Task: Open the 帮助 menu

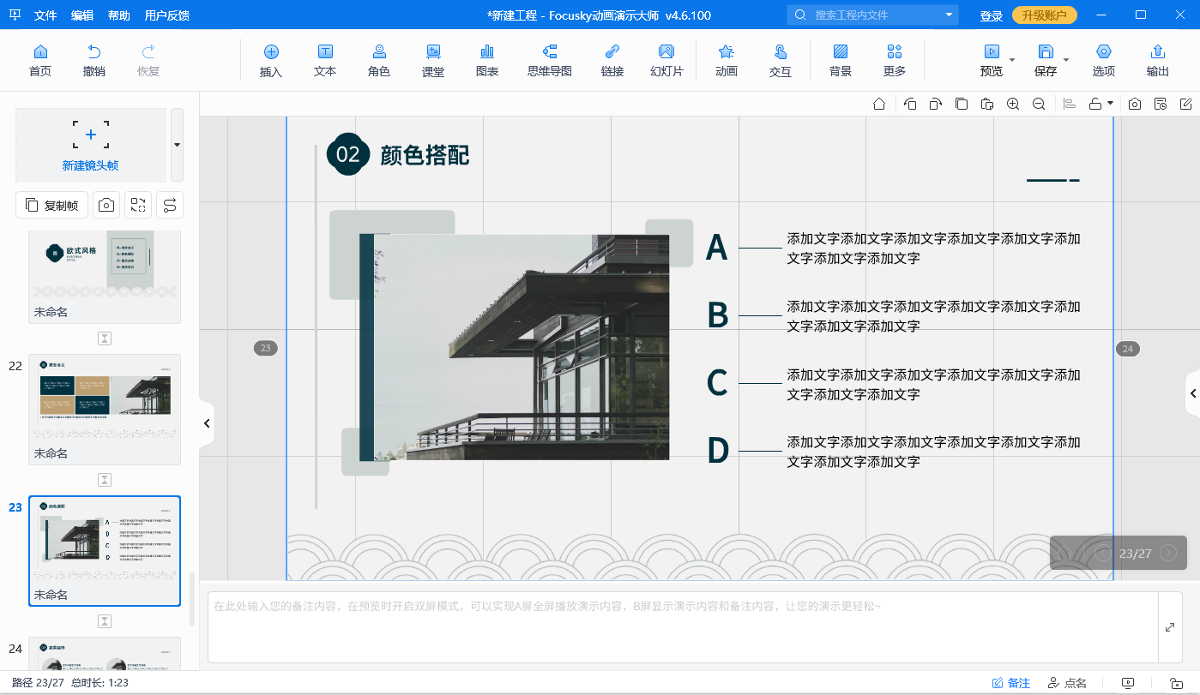Action: [119, 15]
